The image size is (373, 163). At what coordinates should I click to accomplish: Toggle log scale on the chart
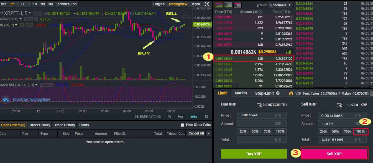point(180,117)
